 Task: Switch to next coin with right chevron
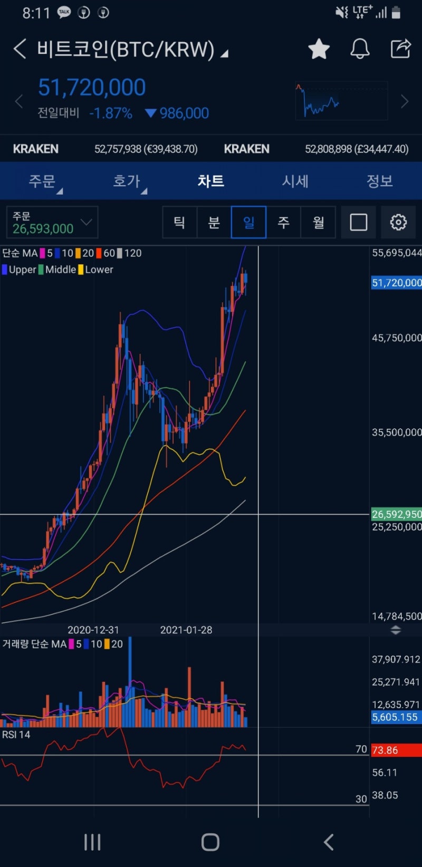pos(405,101)
